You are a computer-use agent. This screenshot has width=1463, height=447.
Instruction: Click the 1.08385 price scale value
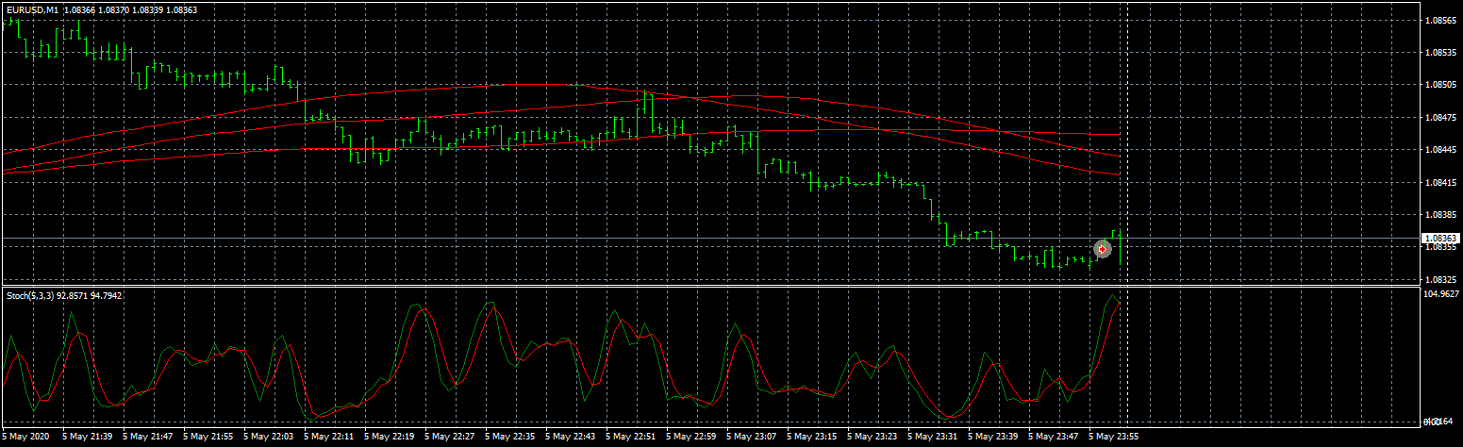click(x=1442, y=215)
